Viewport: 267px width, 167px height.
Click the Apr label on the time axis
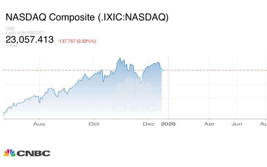pos(209,124)
